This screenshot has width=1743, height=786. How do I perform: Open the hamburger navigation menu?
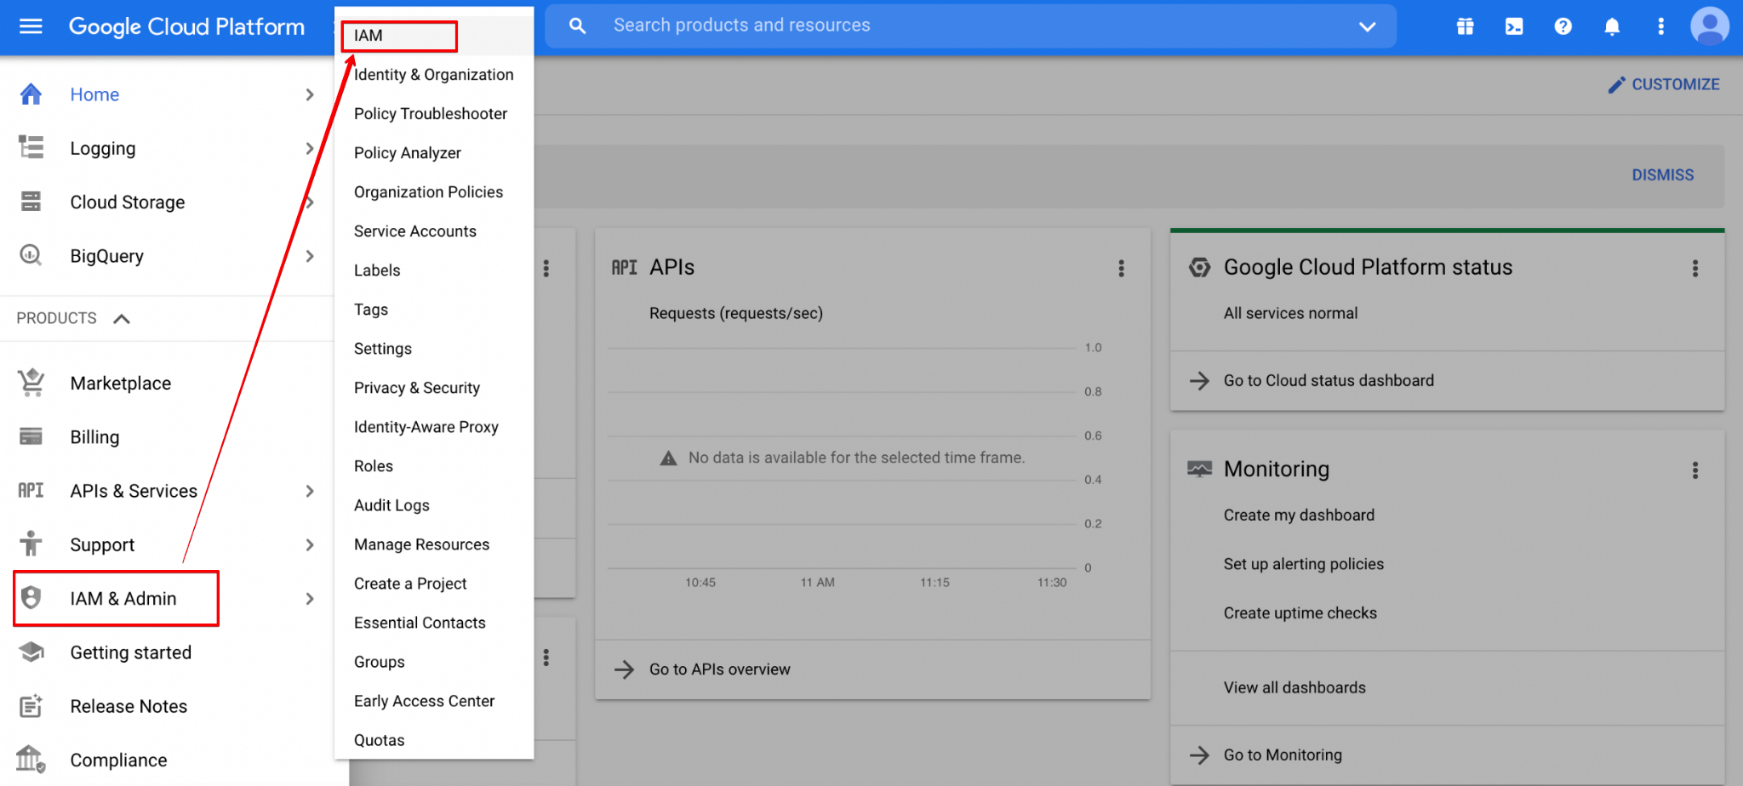coord(31,26)
